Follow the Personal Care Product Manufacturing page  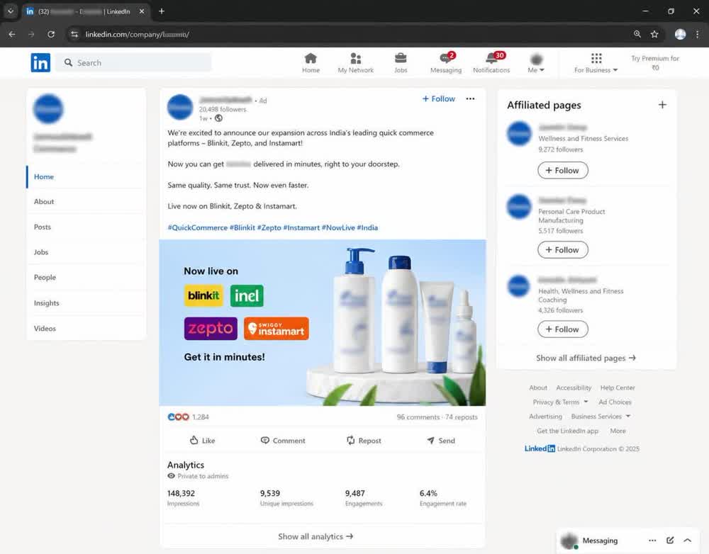coord(562,250)
